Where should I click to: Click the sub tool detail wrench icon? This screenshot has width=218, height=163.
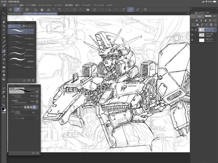pyautogui.click(x=38, y=153)
